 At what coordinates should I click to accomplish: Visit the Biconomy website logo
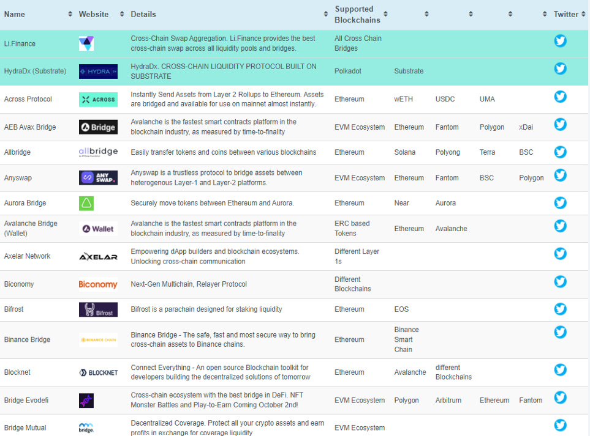98,284
